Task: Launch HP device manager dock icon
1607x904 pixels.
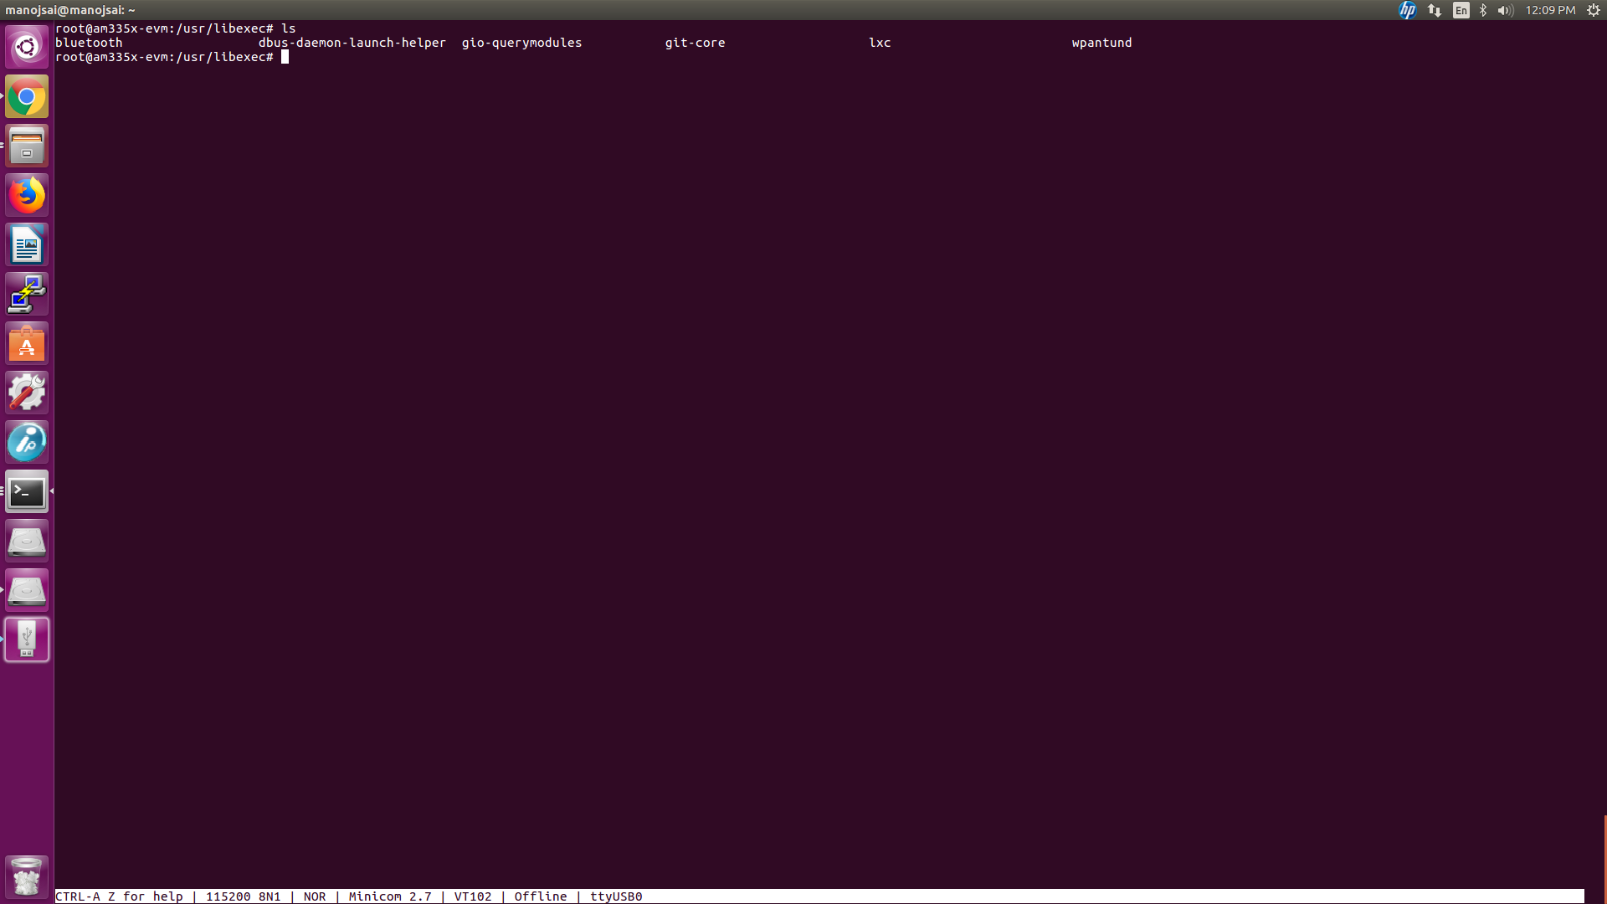Action: click(x=27, y=442)
